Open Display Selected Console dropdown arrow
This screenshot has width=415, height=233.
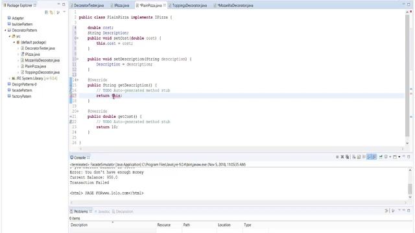pyautogui.click(x=390, y=157)
